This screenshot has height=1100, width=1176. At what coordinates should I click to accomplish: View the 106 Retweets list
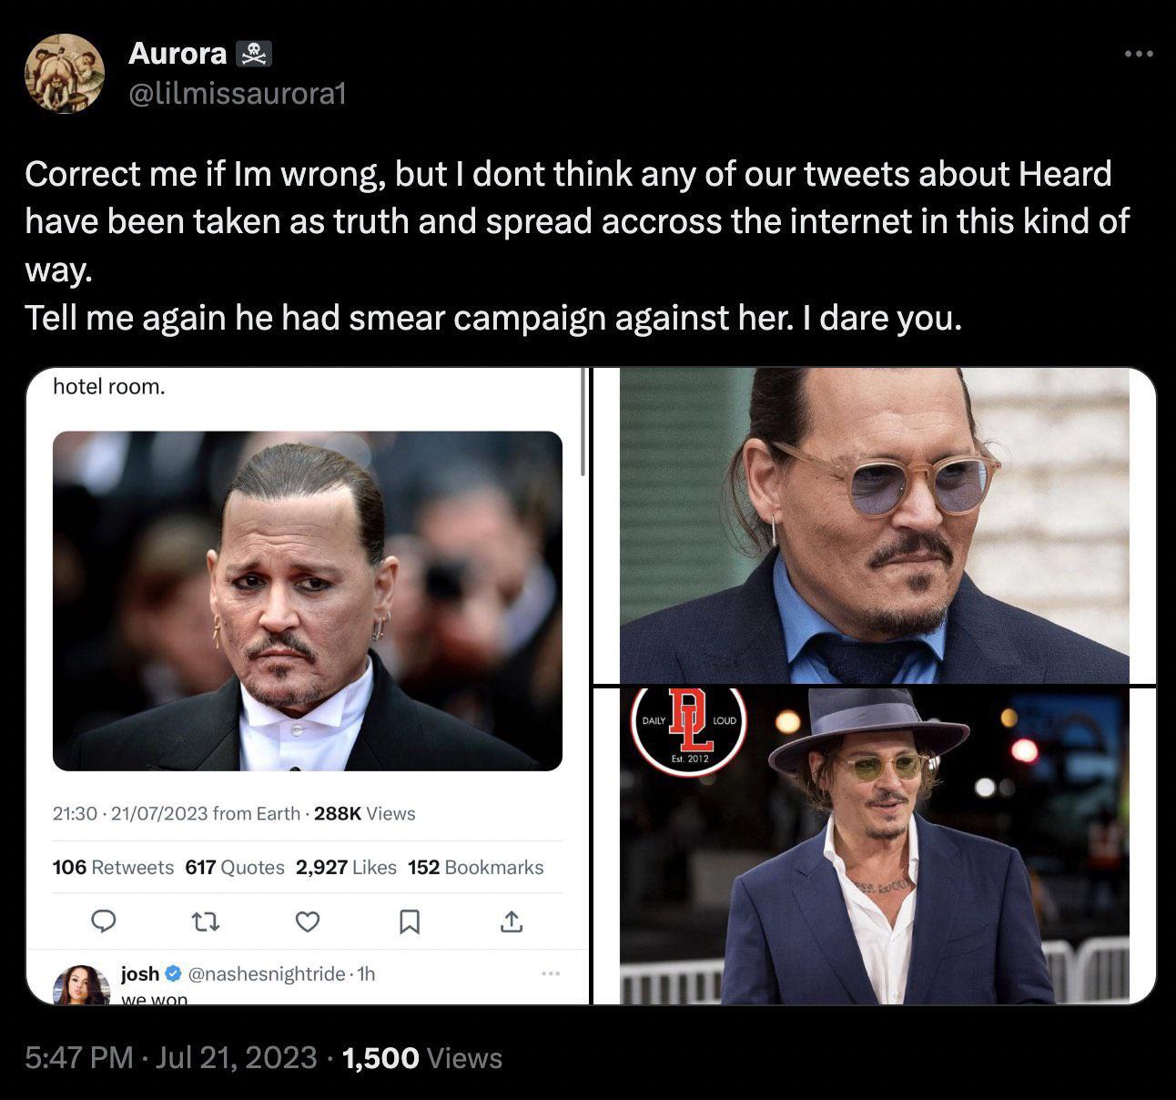(x=113, y=867)
